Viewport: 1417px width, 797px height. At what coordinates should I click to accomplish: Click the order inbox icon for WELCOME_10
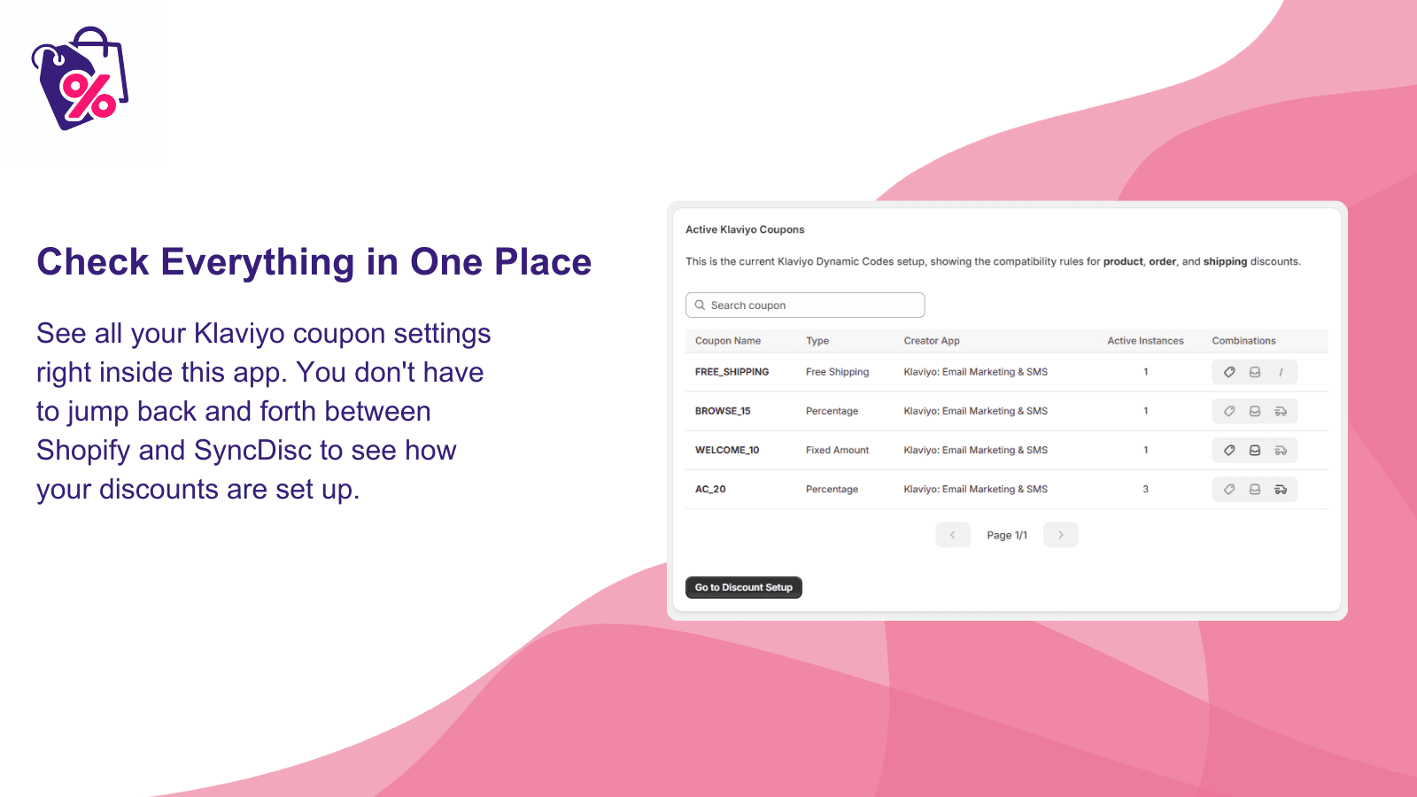point(1255,450)
